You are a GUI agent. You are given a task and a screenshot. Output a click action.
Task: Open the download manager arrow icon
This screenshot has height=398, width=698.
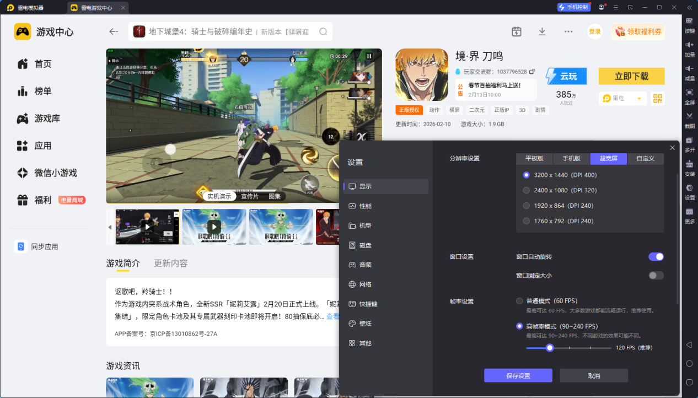coord(542,31)
